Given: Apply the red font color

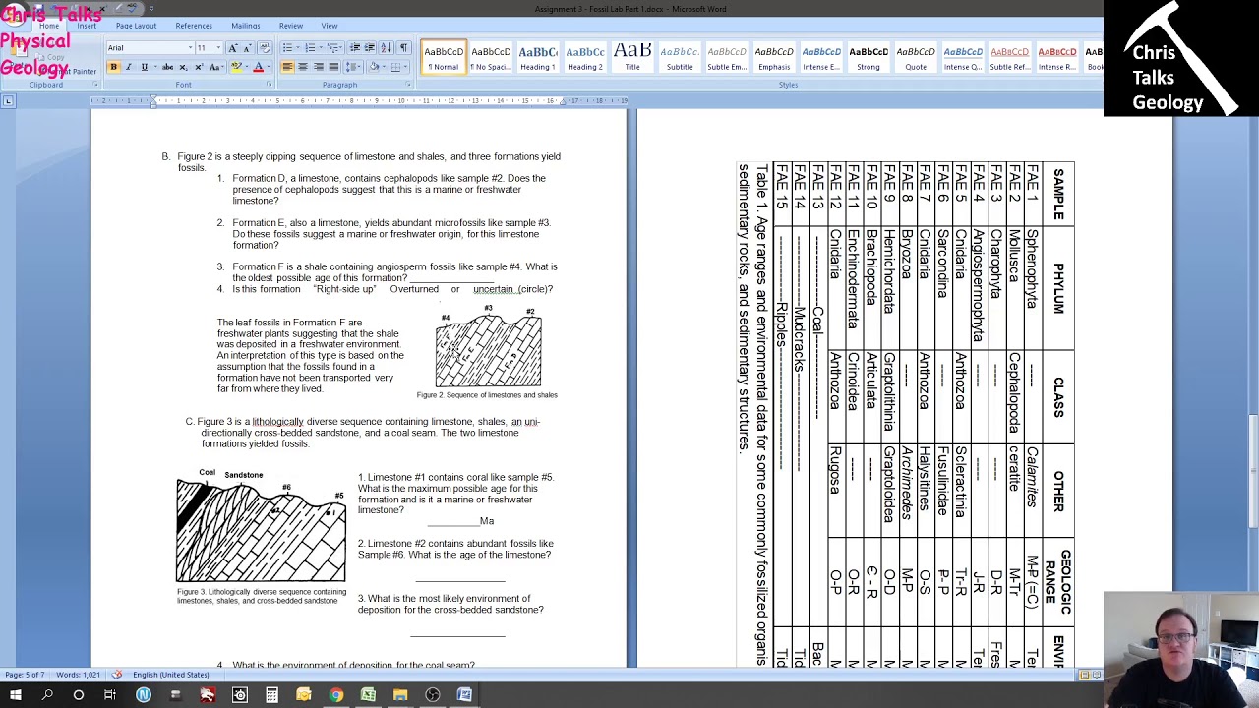Looking at the screenshot, I should 258,67.
